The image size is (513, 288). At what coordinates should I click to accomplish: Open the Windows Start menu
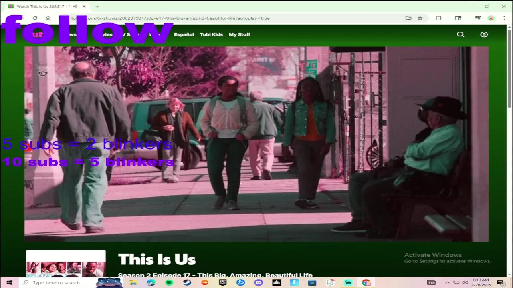click(9, 282)
